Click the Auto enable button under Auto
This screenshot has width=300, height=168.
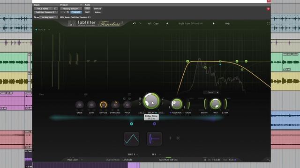point(87,8)
